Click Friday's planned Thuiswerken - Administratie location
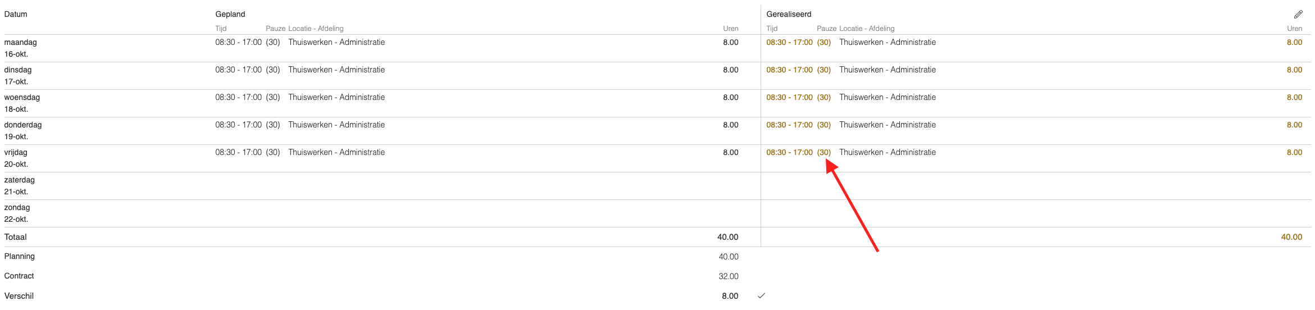The width and height of the screenshot is (1315, 310). point(336,152)
